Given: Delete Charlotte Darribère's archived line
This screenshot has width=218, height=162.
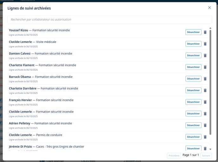Looking at the screenshot, I should click(205, 90).
